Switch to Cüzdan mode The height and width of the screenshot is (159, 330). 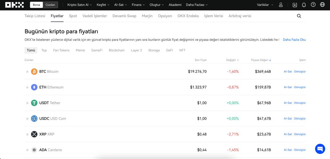(x=50, y=5)
